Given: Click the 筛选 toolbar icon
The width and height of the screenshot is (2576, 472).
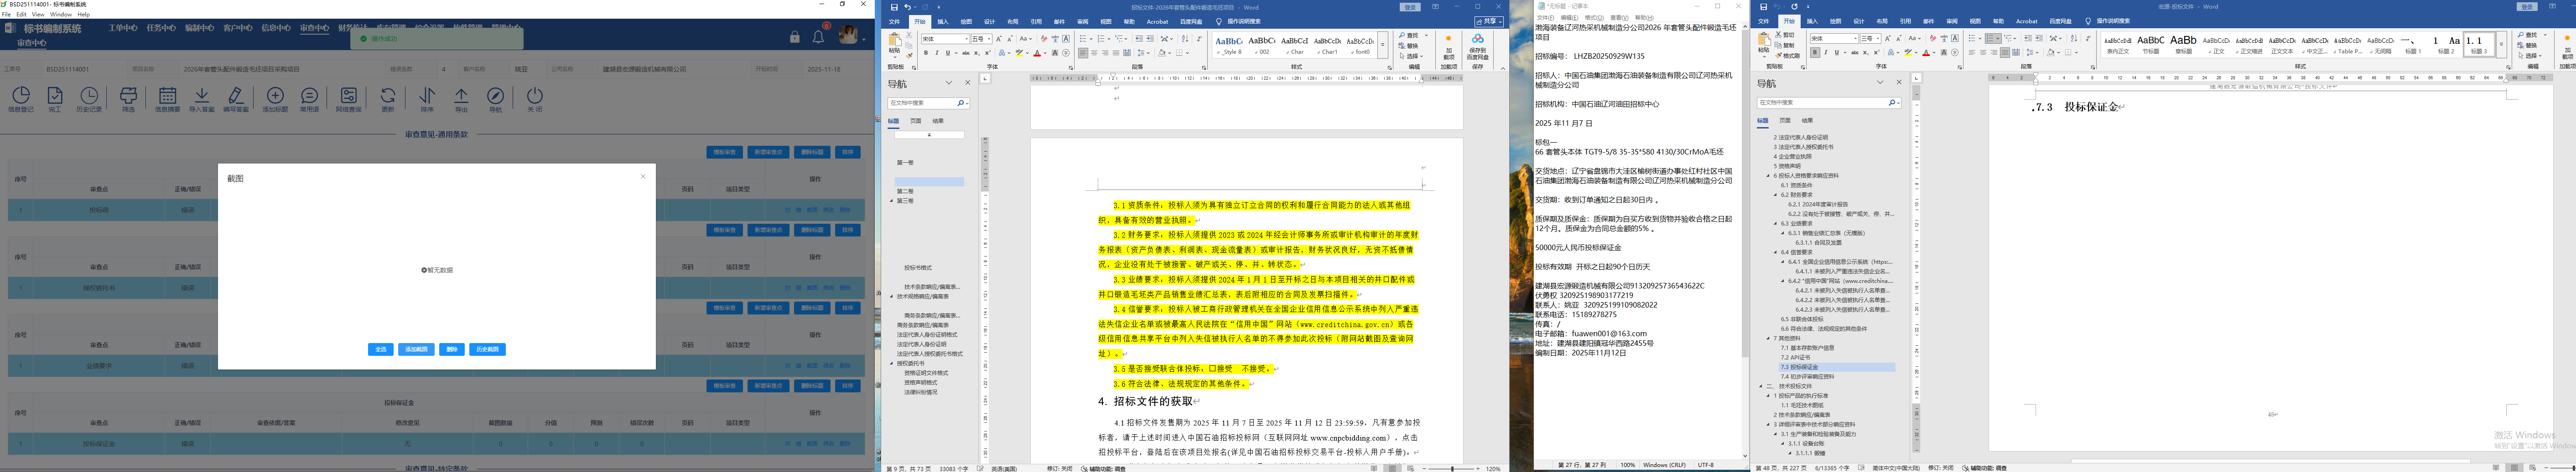Looking at the screenshot, I should (x=129, y=98).
